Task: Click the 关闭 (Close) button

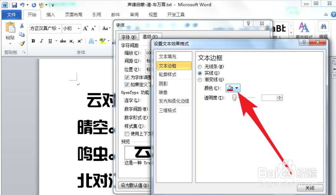Action: [x=310, y=188]
